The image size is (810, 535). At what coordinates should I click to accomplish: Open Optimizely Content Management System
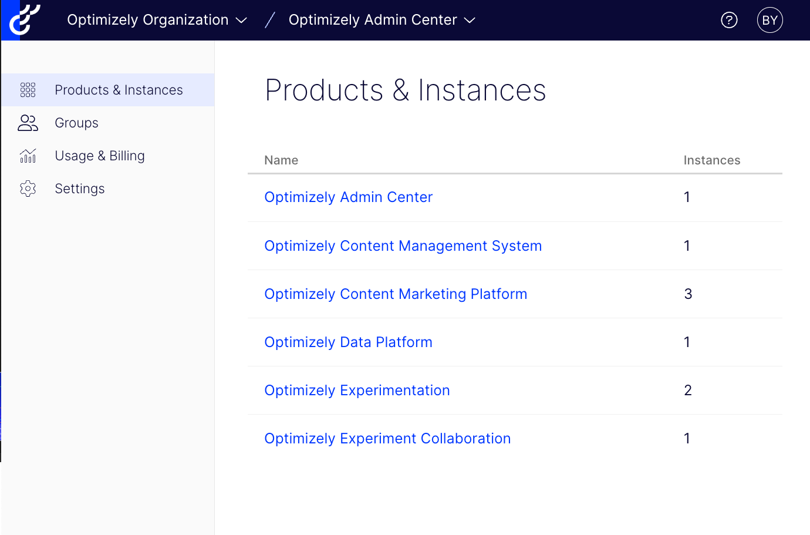(403, 246)
